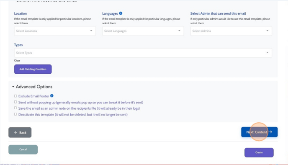Click the arrow icon on the Back button
The width and height of the screenshot is (288, 165).
[15, 132]
